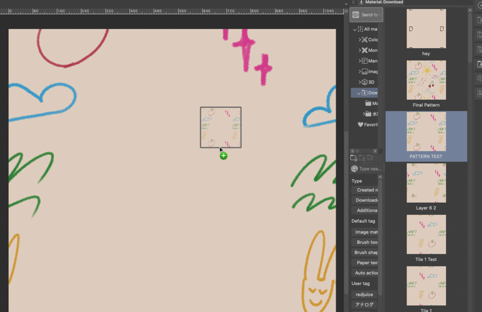Image resolution: width=482 pixels, height=312 pixels.
Task: Click Search for materials on Clip Studio Assets
Action: [x=366, y=15]
